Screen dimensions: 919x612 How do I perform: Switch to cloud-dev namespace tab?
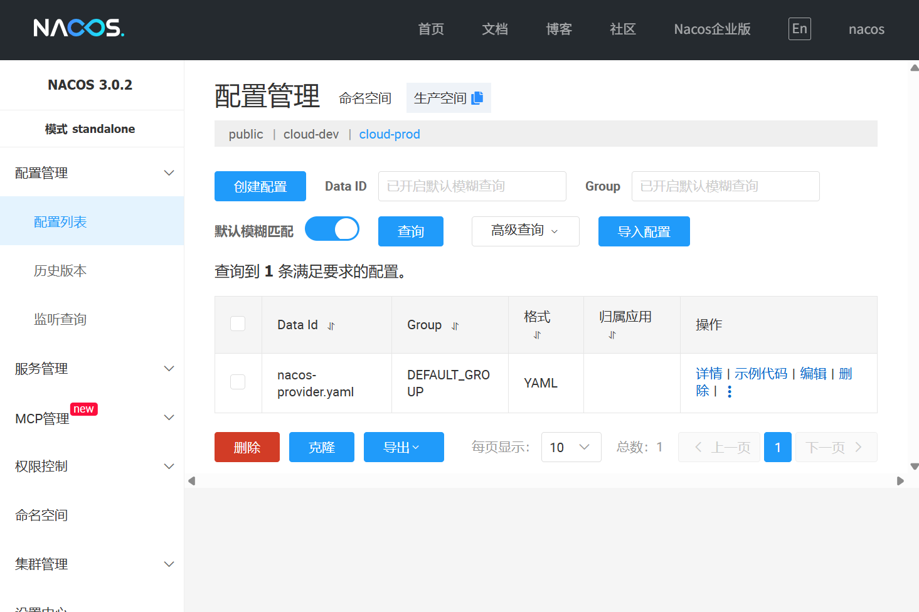tap(311, 134)
